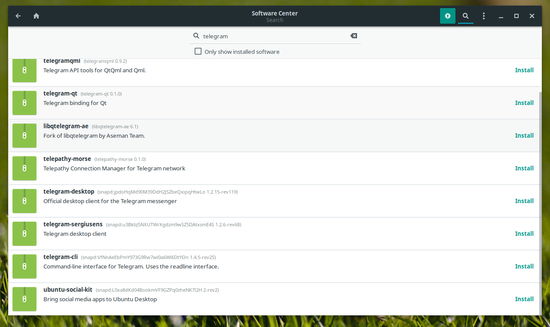Click the libqtelegram-ae package icon
This screenshot has height=327, width=550.
click(x=24, y=136)
